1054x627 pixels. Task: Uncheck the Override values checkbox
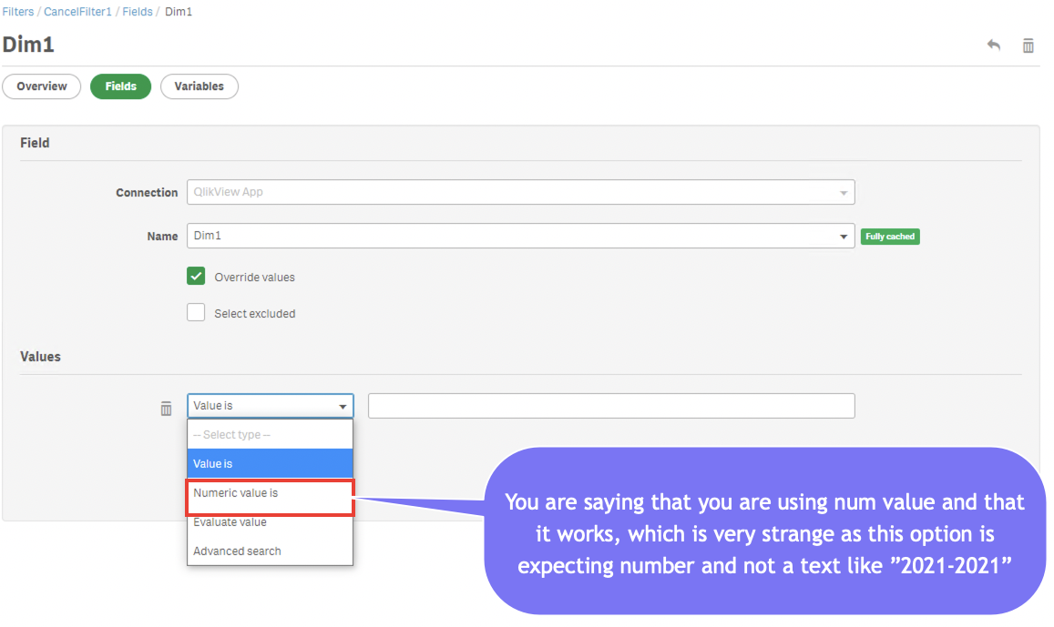click(x=196, y=276)
